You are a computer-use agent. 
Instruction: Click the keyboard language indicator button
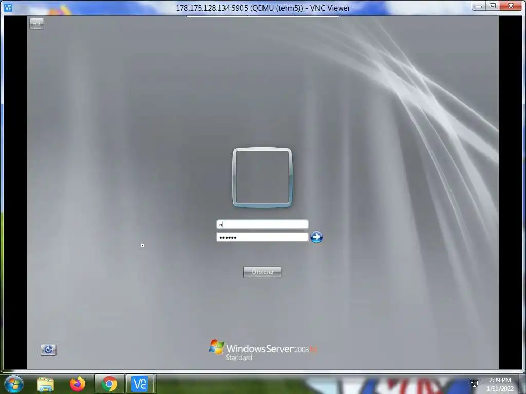point(36,24)
